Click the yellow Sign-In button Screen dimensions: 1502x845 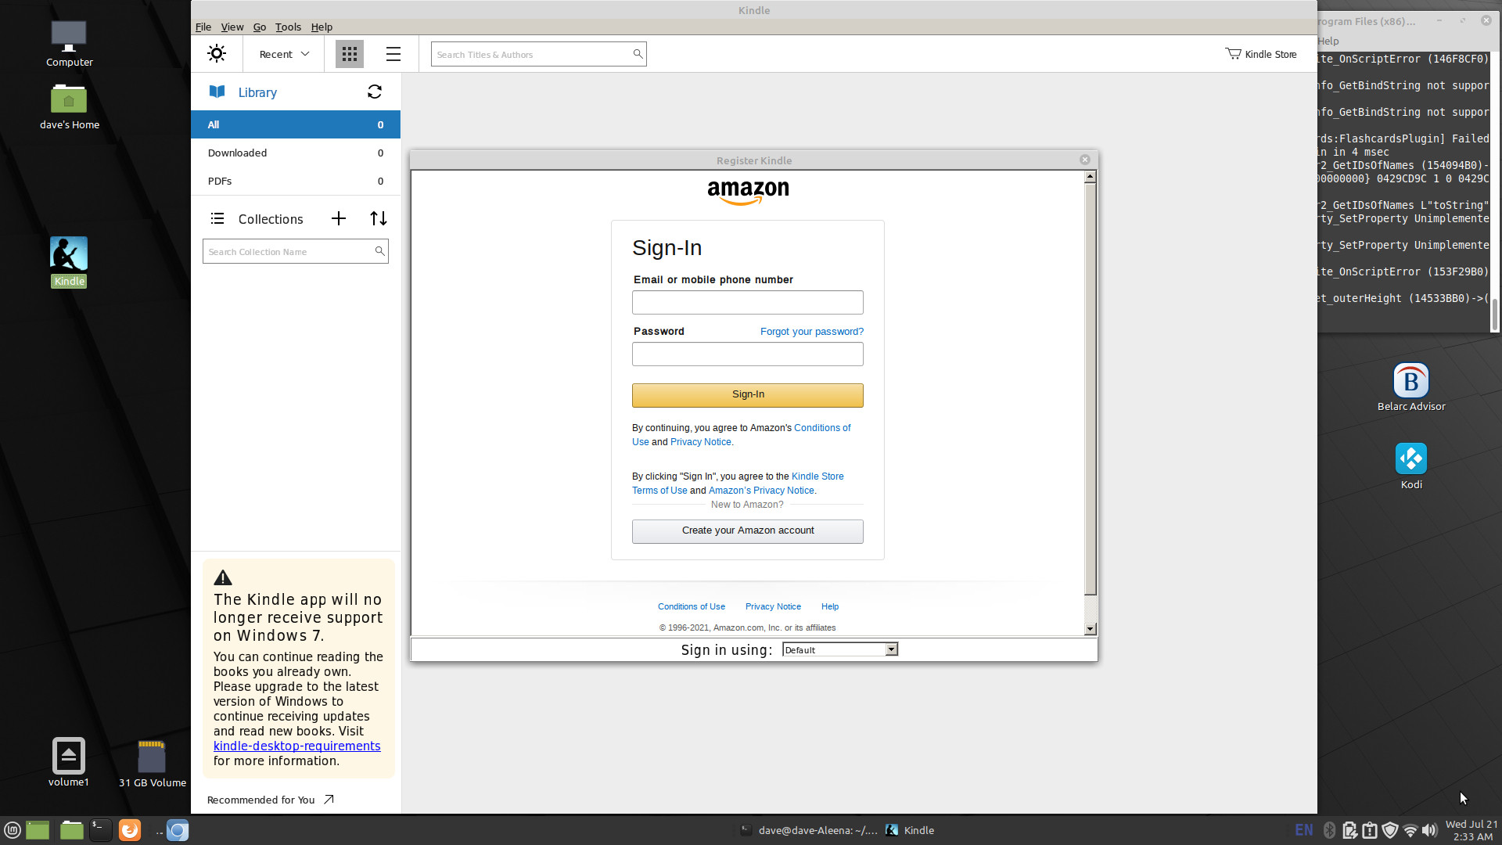[x=748, y=395]
